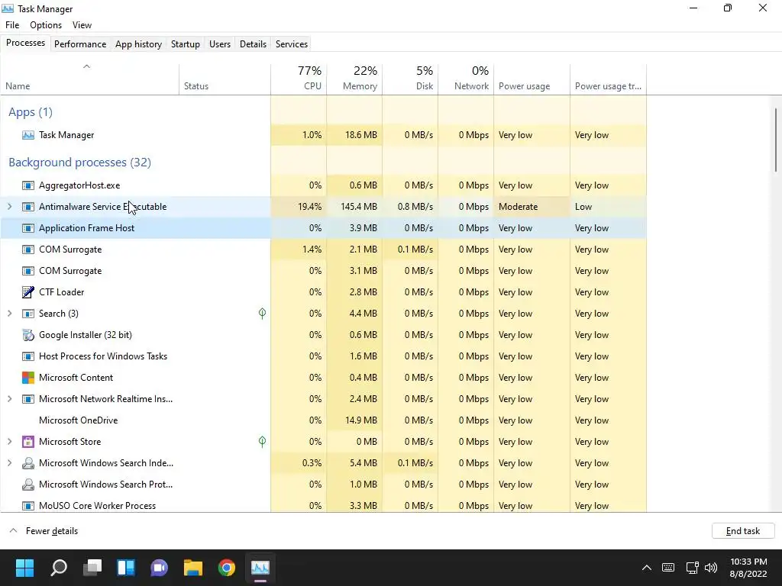Expand Antimalware Service Executable process group

point(9,207)
